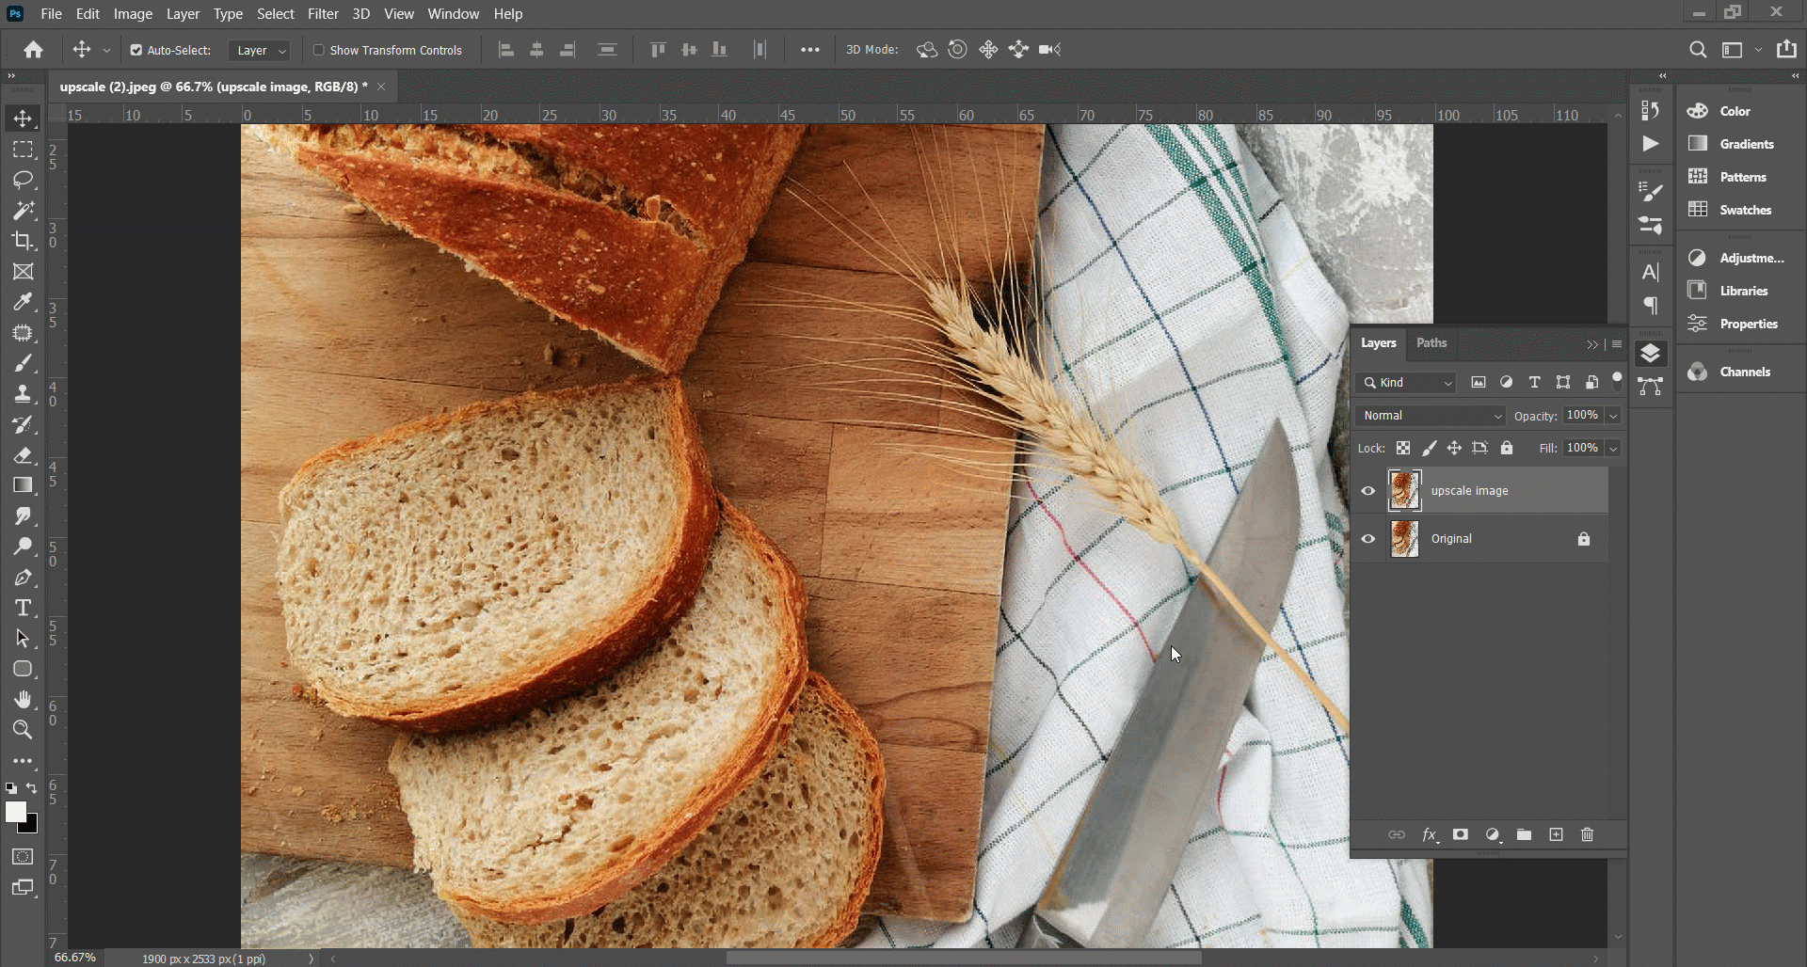The height and width of the screenshot is (967, 1807).
Task: Click the foreground color swatch
Action: [15, 812]
